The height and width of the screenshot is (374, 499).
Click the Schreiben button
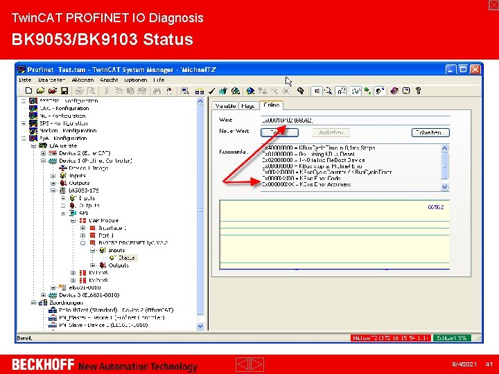click(x=430, y=132)
